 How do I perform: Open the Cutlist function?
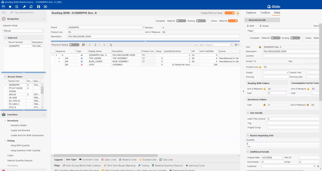click(10, 155)
